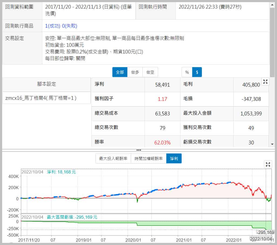The width and height of the screenshot is (277, 245).
Task: Switch to percent display with % toggle
Action: tap(187, 72)
